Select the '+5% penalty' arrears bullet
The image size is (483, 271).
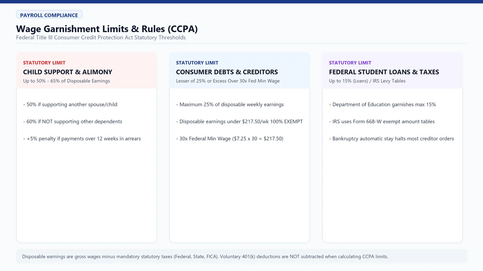pyautogui.click(x=82, y=139)
